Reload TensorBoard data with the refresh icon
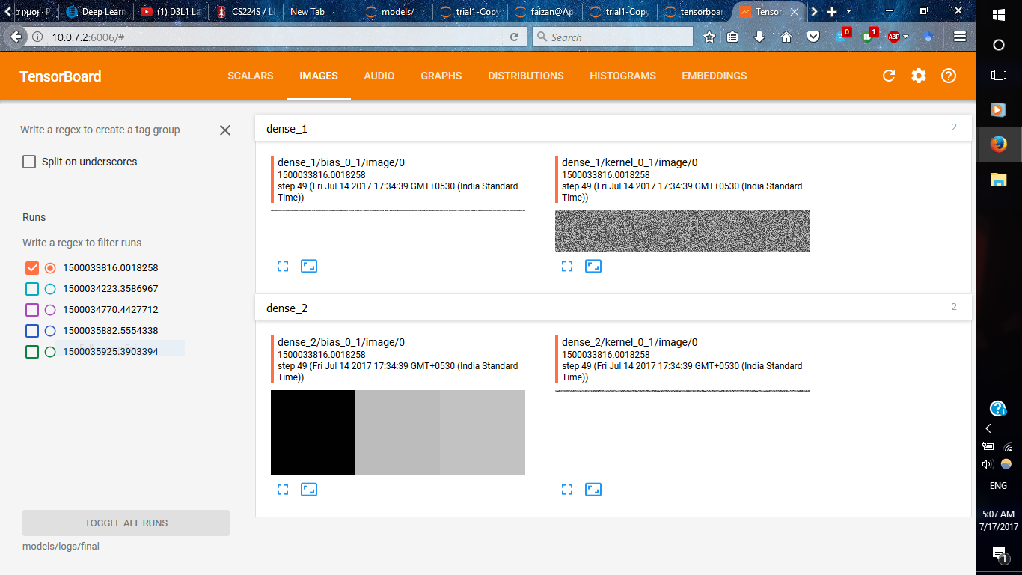The image size is (1022, 575). [x=889, y=76]
